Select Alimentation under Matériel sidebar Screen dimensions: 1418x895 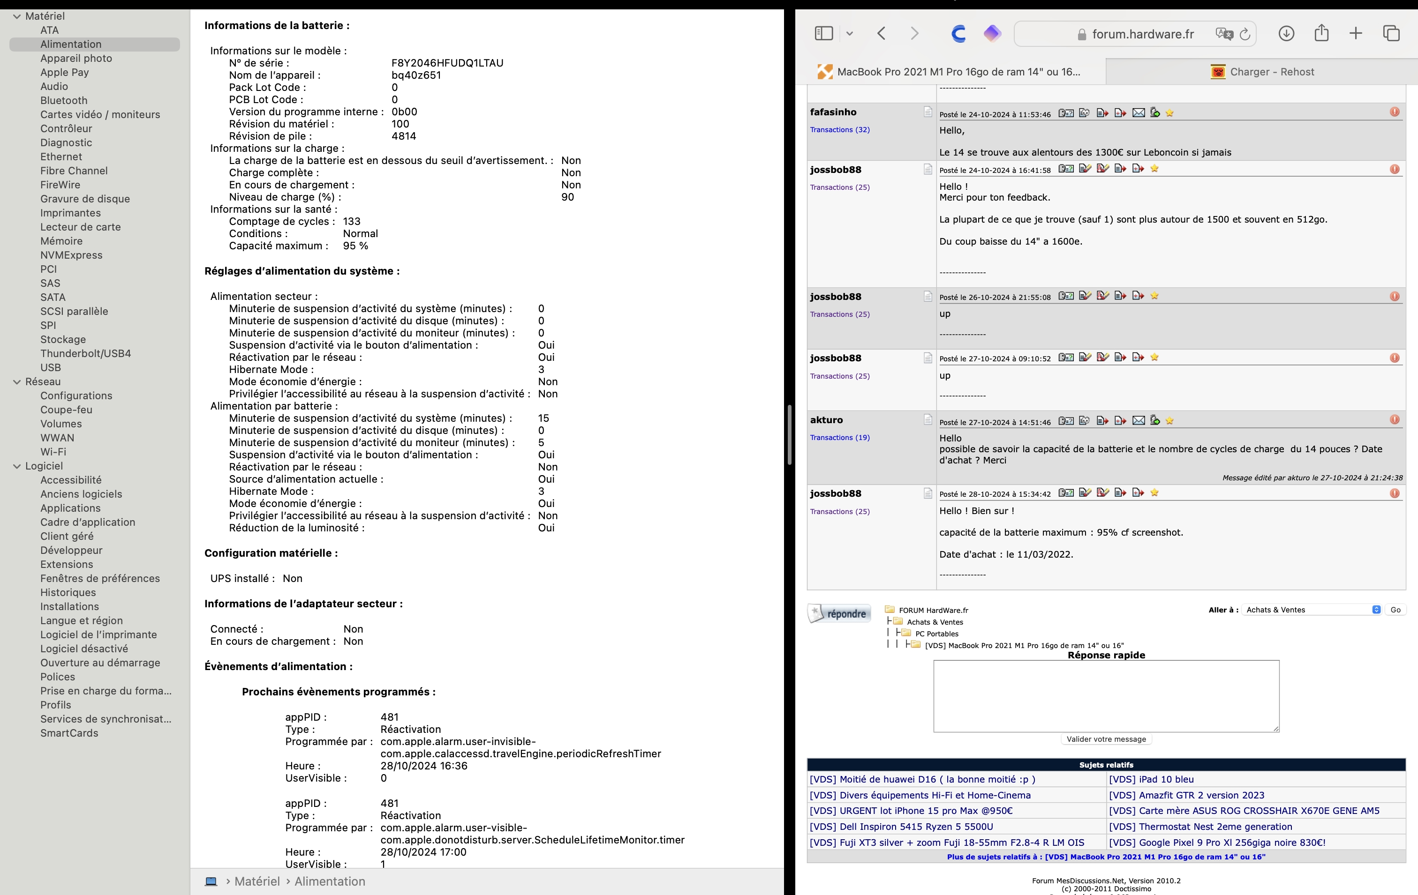tap(71, 43)
